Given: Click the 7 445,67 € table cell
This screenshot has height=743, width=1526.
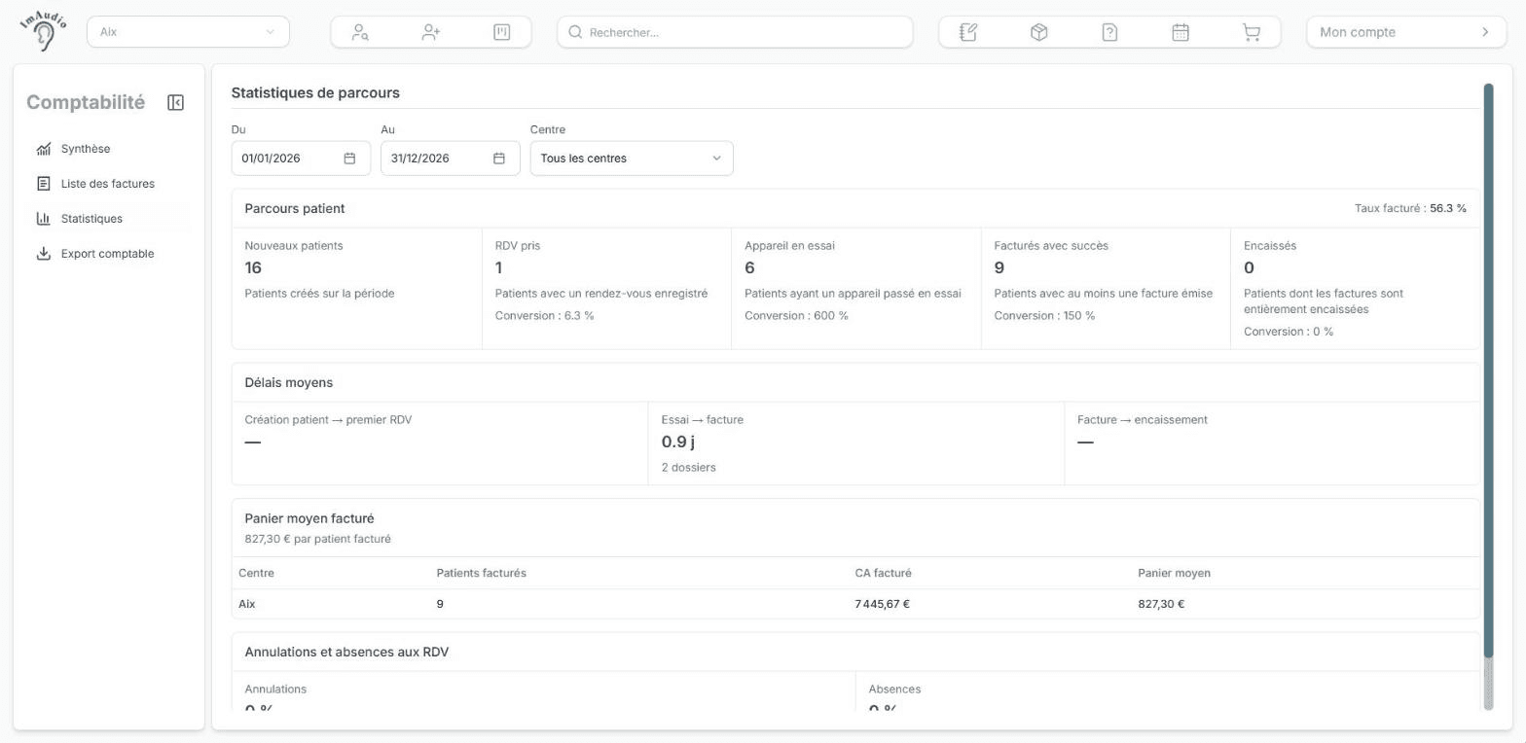Looking at the screenshot, I should 882,604.
